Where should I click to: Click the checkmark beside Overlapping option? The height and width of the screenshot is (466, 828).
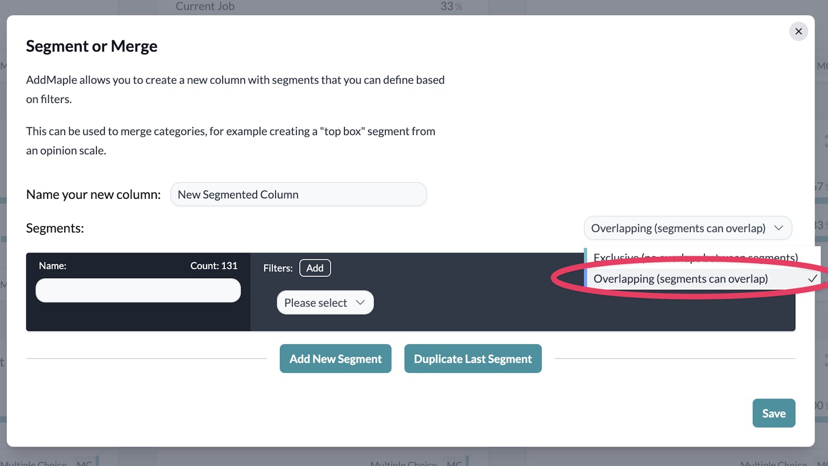812,278
